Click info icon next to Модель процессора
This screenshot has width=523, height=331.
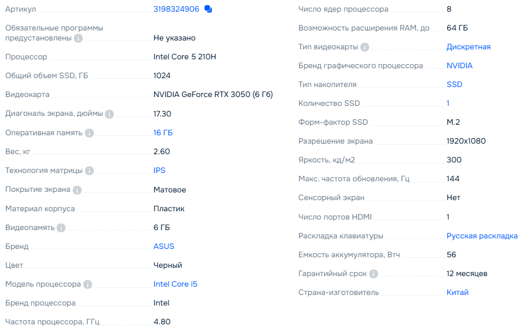tap(88, 284)
